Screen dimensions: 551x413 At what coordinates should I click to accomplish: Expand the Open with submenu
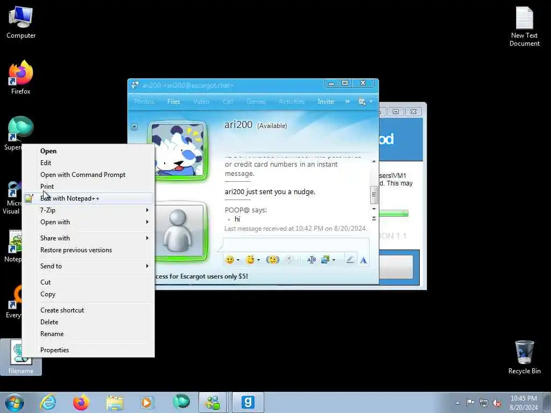[88, 222]
